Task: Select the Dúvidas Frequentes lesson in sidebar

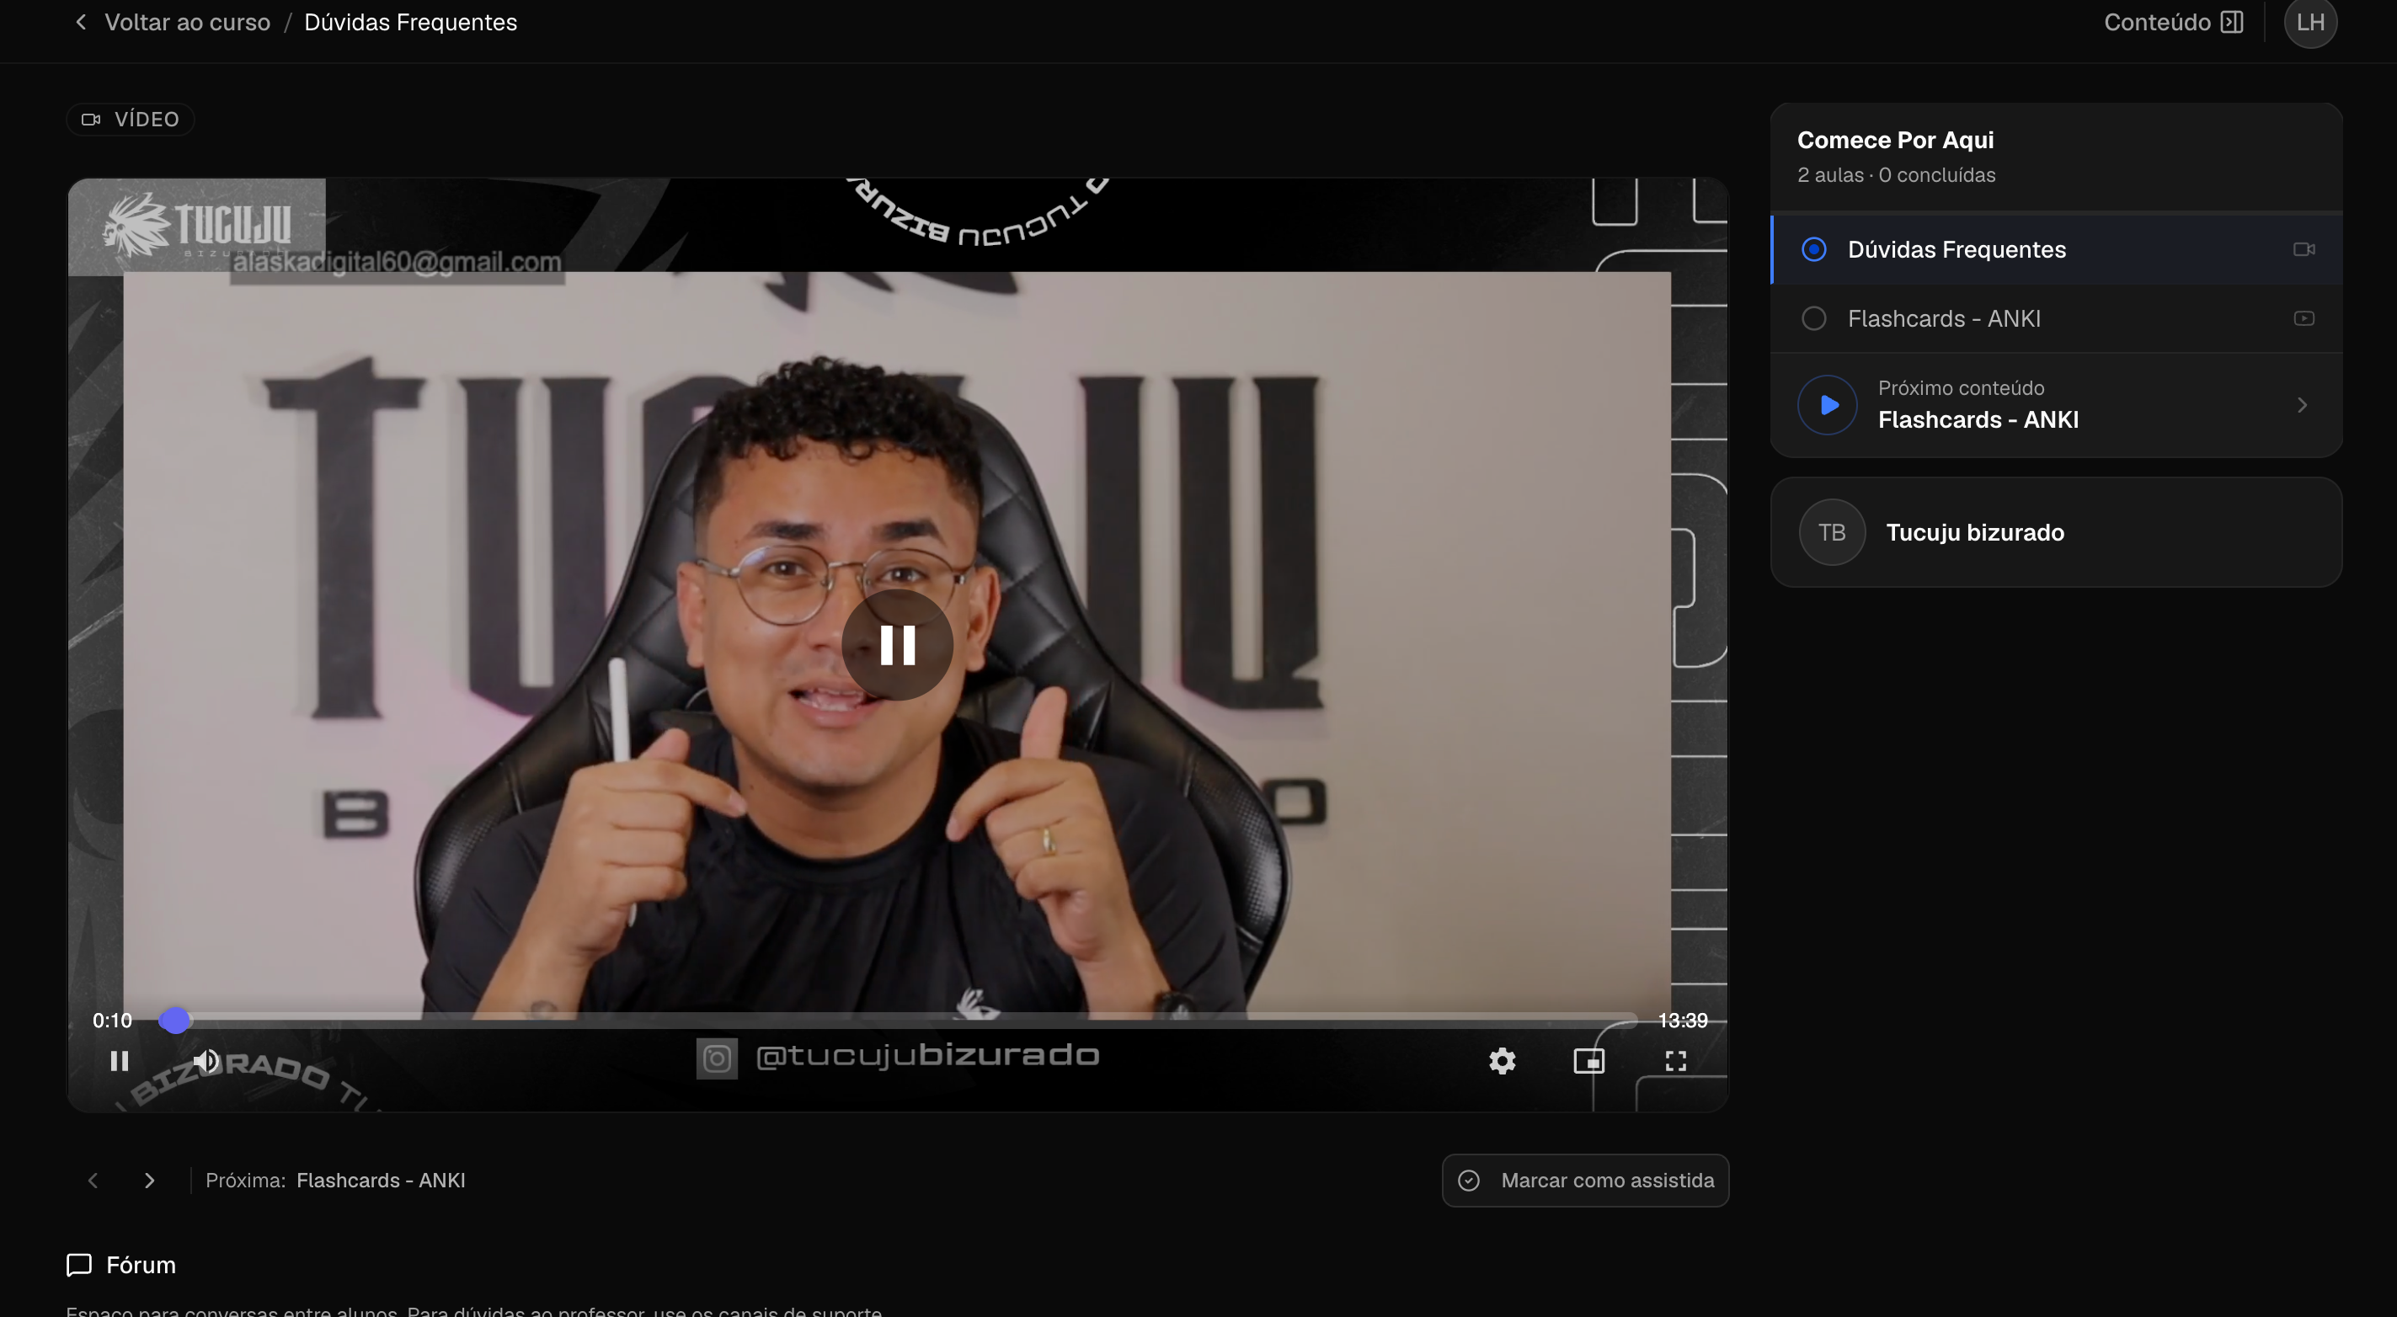Action: [x=2057, y=249]
